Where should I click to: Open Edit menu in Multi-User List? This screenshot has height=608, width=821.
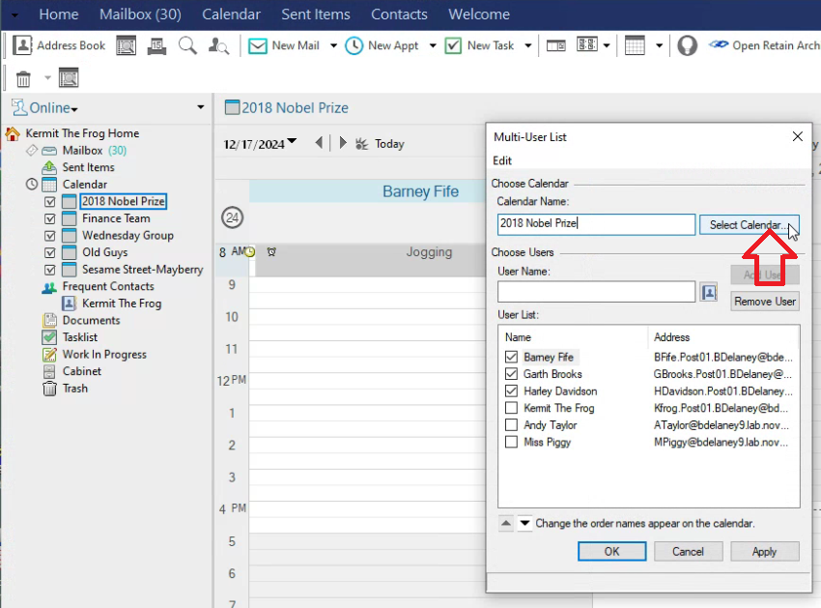(x=502, y=160)
